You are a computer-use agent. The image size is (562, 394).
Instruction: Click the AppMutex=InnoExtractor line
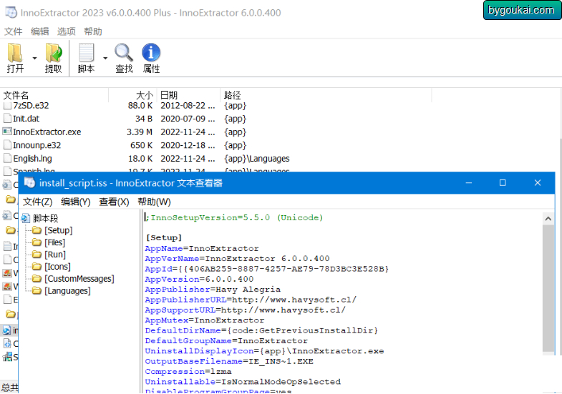coord(204,320)
